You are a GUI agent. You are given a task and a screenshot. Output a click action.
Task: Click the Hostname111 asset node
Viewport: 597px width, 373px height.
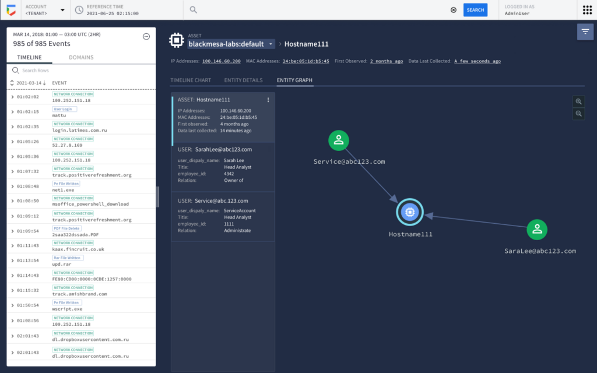point(410,213)
